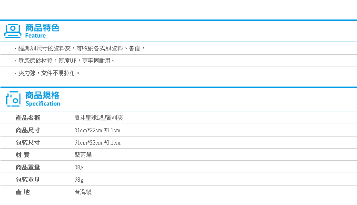Click the blue Feature subtitle
The height and width of the screenshot is (205, 357).
pyautogui.click(x=35, y=36)
